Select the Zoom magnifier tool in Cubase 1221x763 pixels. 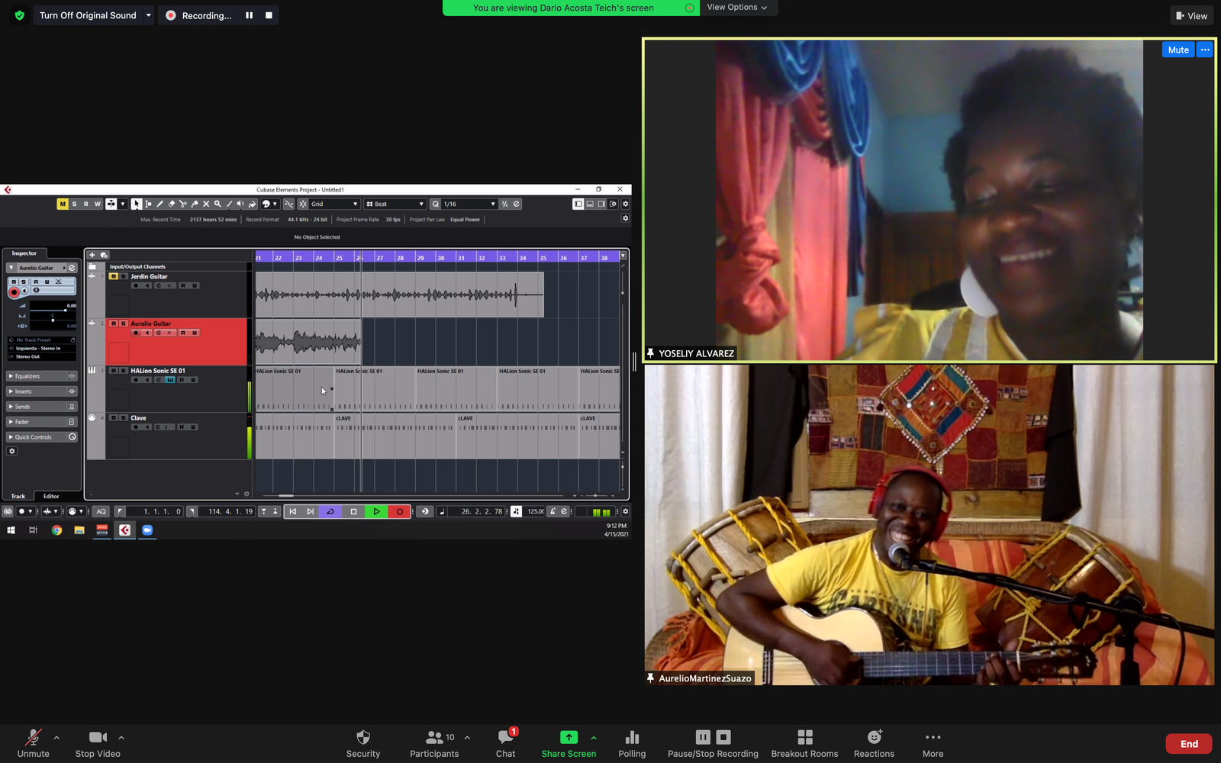(217, 204)
